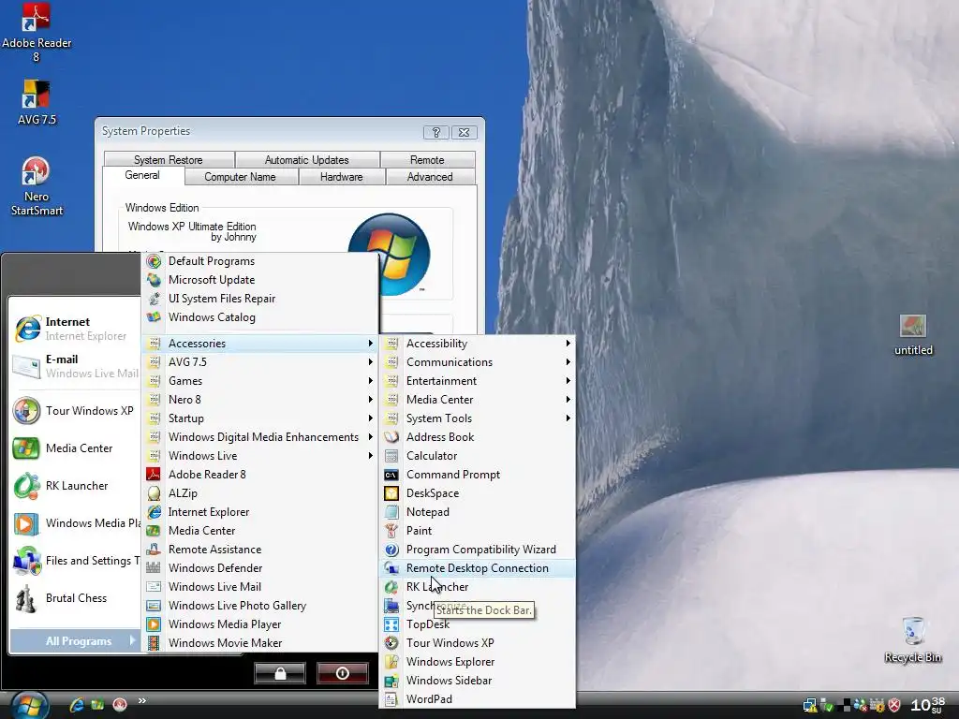The height and width of the screenshot is (719, 959).
Task: Launch Adobe Reader 8 from programs list
Action: tap(260, 475)
